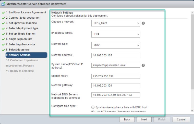Image resolution: width=194 pixels, height=124 pixels.
Task: Click the Cancel button
Action: coord(181,119)
